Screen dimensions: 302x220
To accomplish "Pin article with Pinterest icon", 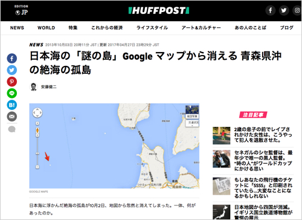I will pos(12,82).
